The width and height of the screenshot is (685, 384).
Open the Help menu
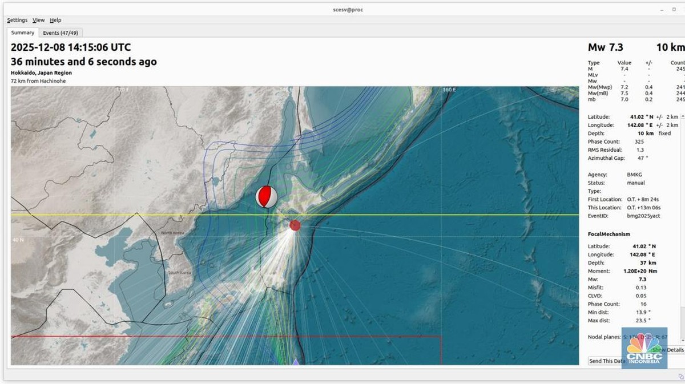pyautogui.click(x=55, y=19)
